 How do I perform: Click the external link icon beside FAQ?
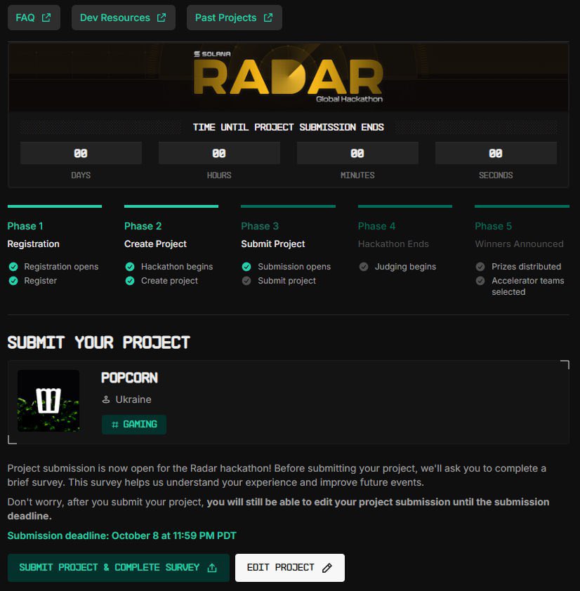coord(46,17)
